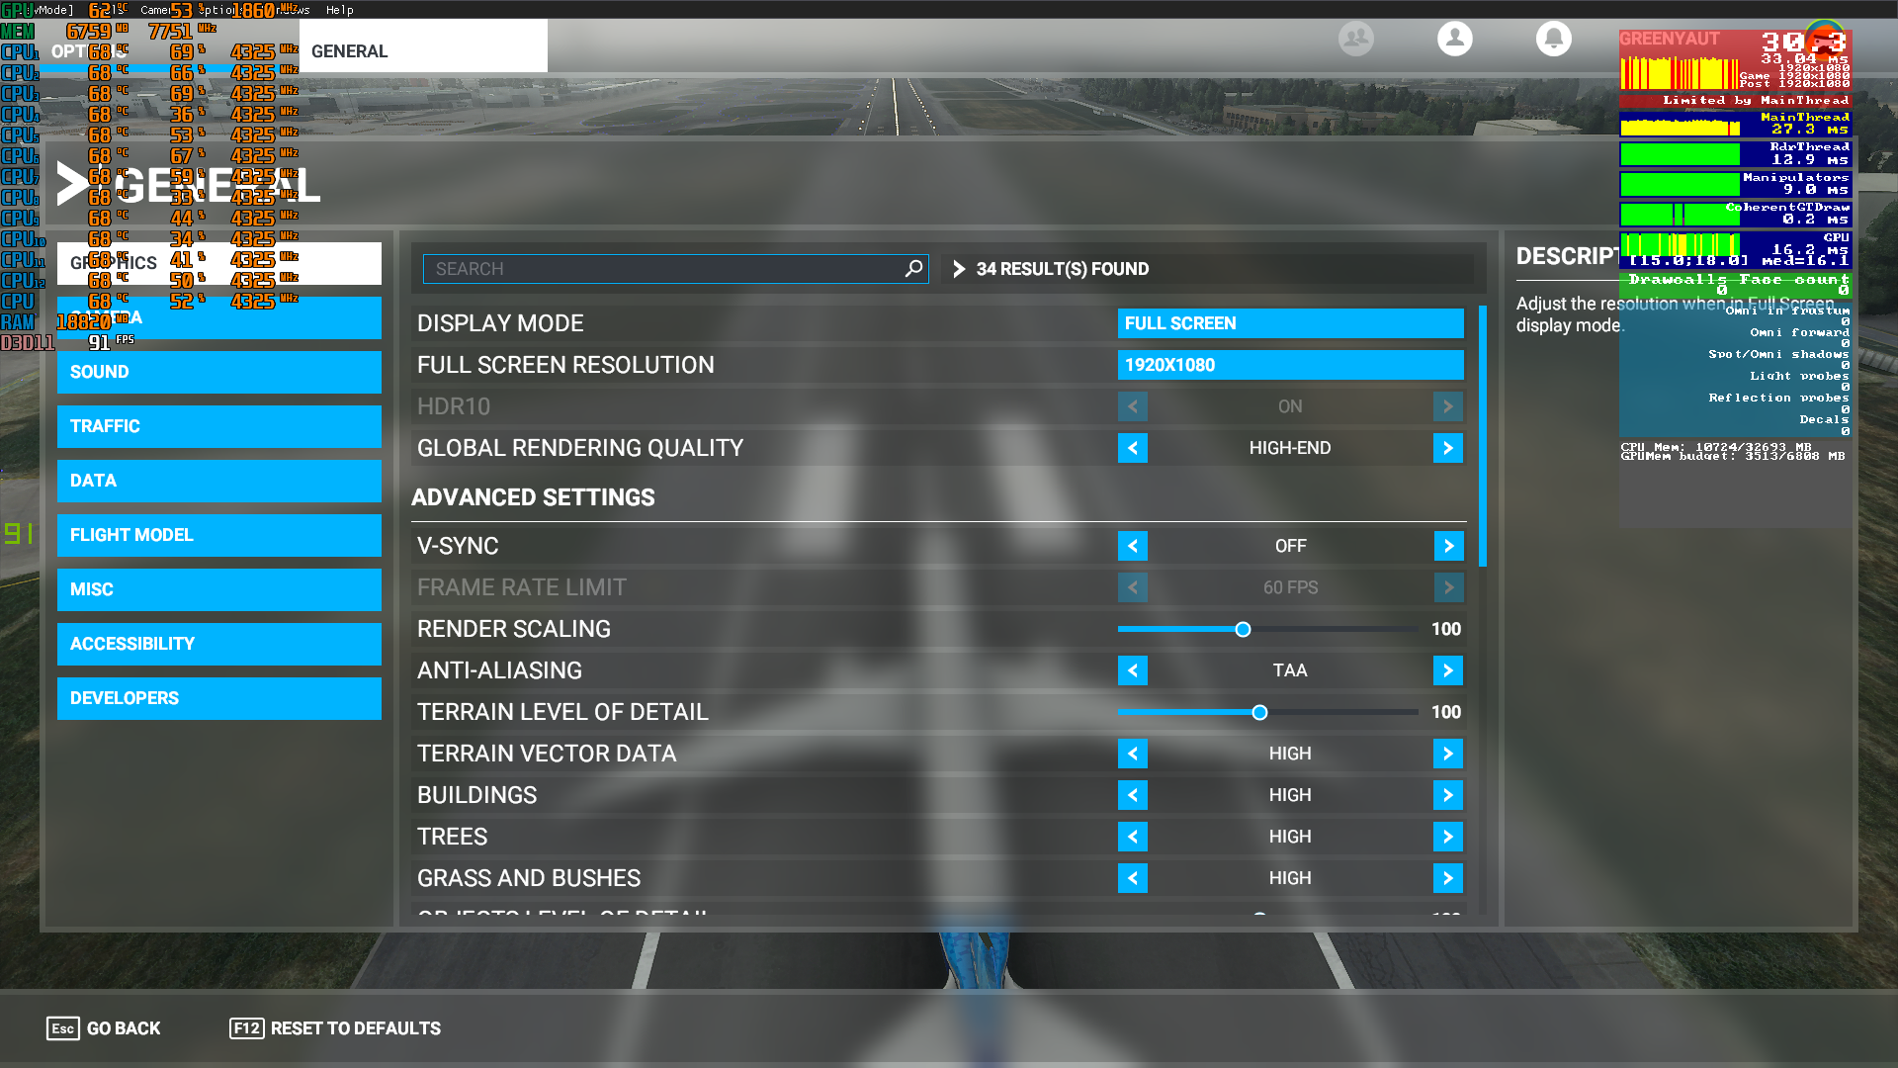Click left arrow for Terrain Vector Data

1133,754
